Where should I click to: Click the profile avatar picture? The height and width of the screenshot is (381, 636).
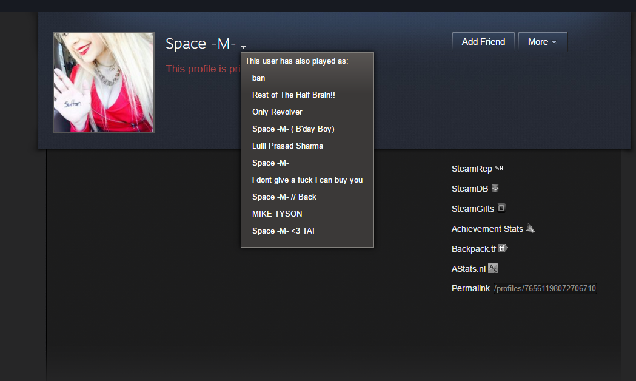tap(104, 83)
